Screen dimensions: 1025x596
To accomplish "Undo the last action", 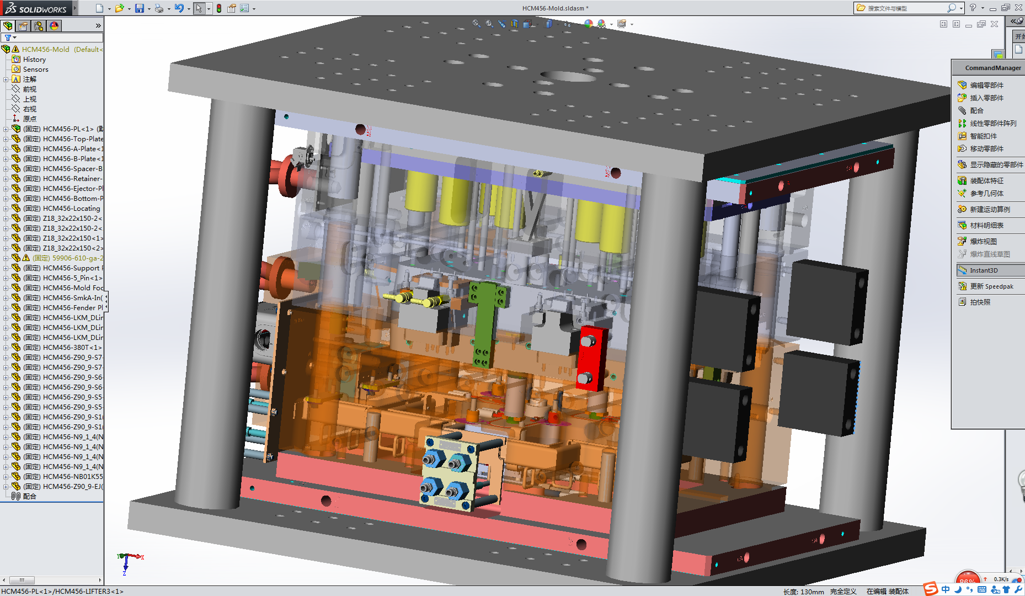I will click(179, 8).
